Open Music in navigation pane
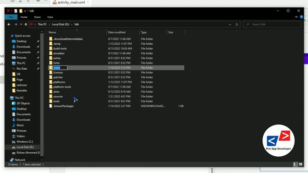This screenshot has height=173, width=308. (x=20, y=125)
